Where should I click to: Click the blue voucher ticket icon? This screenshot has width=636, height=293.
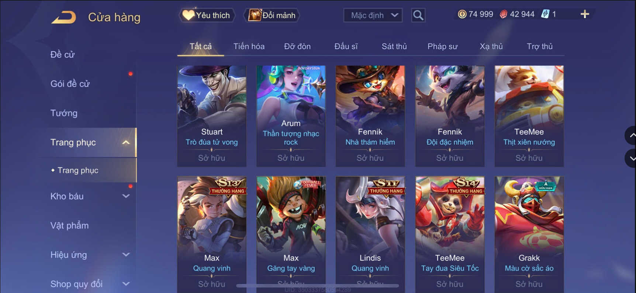[545, 14]
